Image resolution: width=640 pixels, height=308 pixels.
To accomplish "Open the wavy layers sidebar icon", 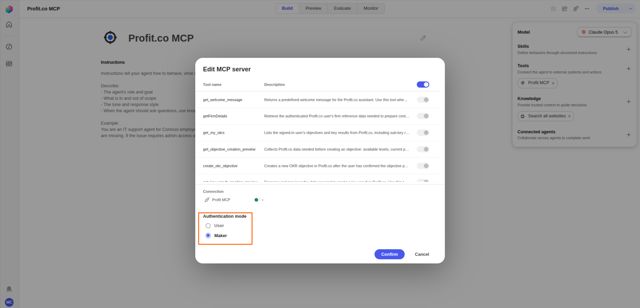I will [9, 64].
